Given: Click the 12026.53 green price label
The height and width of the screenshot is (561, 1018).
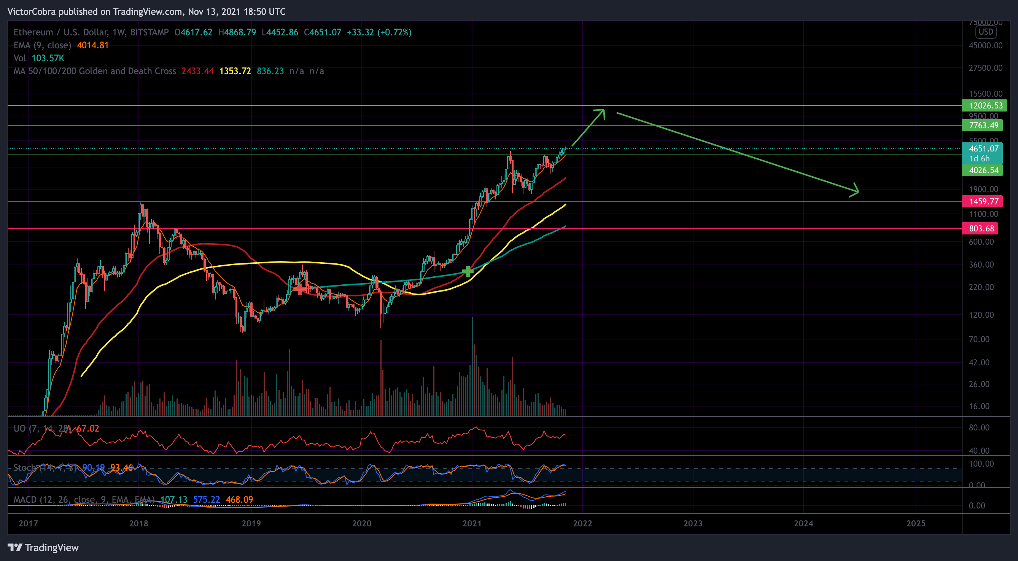Looking at the screenshot, I should click(x=985, y=105).
